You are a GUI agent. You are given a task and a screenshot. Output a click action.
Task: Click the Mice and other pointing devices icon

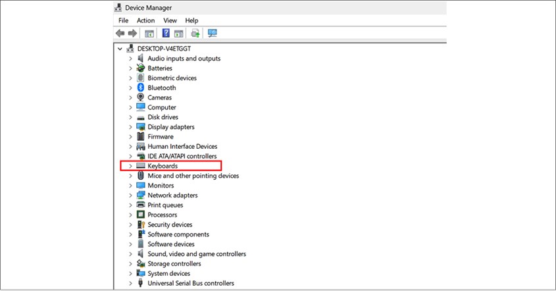coord(141,175)
